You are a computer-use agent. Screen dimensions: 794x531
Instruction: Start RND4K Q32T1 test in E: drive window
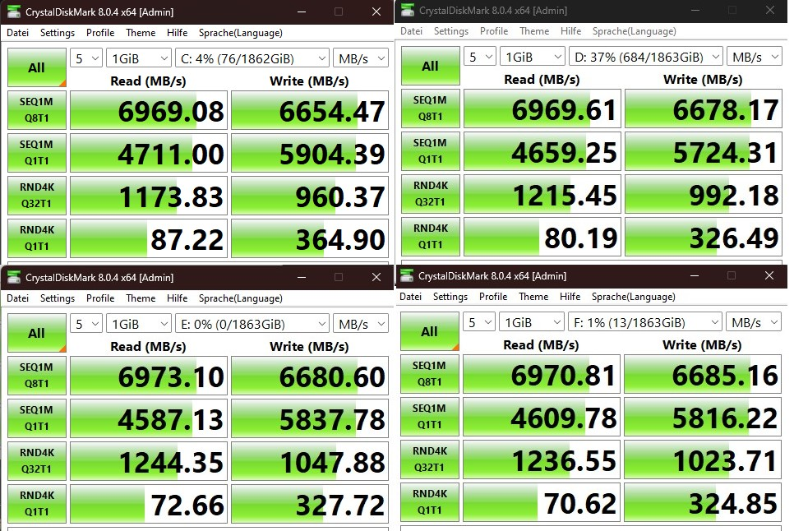tap(37, 460)
